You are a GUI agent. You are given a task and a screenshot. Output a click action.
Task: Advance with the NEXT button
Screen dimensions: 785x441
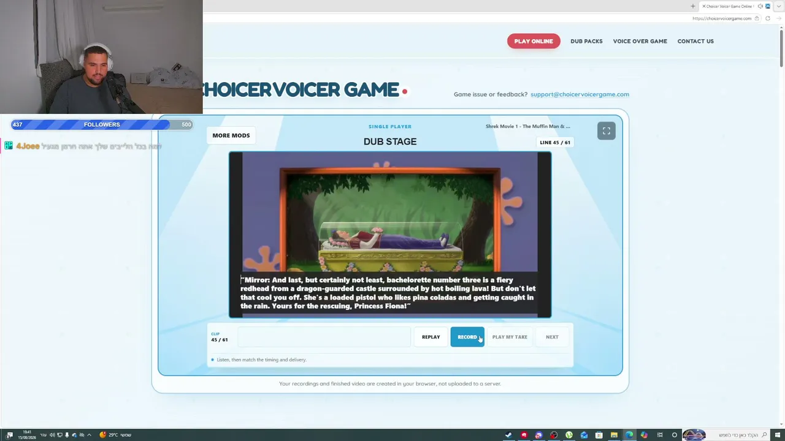[552, 337]
